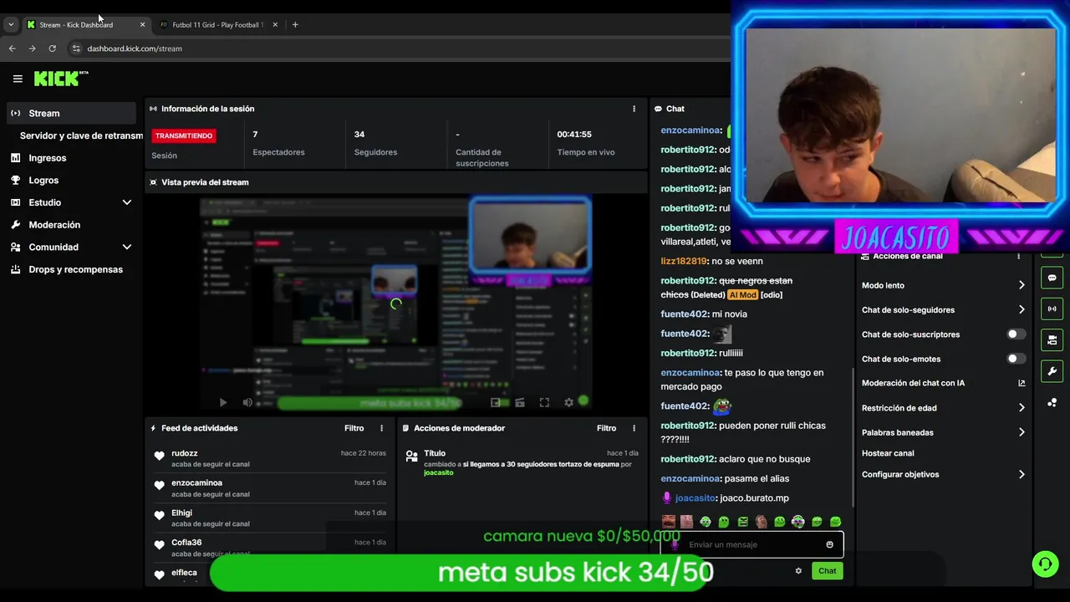Click Hostear canal
This screenshot has width=1070, height=602.
coord(888,453)
